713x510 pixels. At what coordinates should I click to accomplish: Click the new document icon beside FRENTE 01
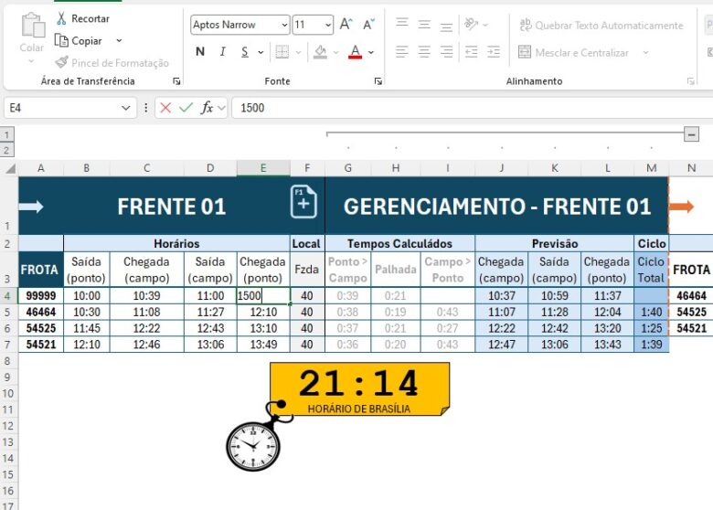point(303,202)
